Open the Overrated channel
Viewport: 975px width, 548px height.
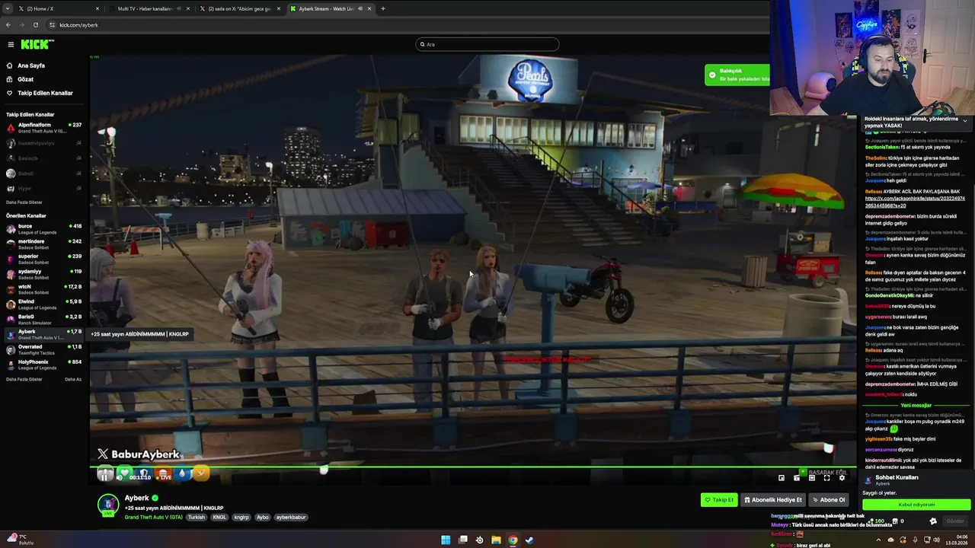click(44, 349)
